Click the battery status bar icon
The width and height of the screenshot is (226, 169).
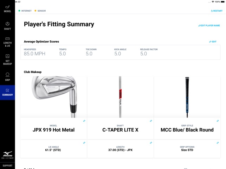pos(223,2)
